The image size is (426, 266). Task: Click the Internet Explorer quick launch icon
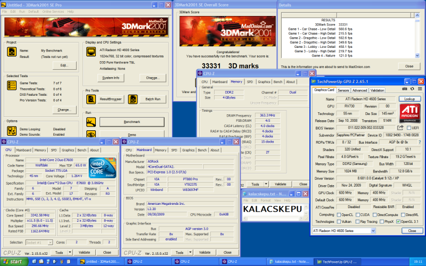coord(34,262)
